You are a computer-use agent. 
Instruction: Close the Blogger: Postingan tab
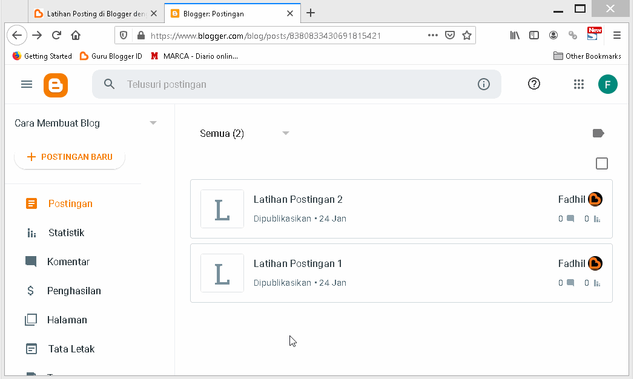point(290,13)
